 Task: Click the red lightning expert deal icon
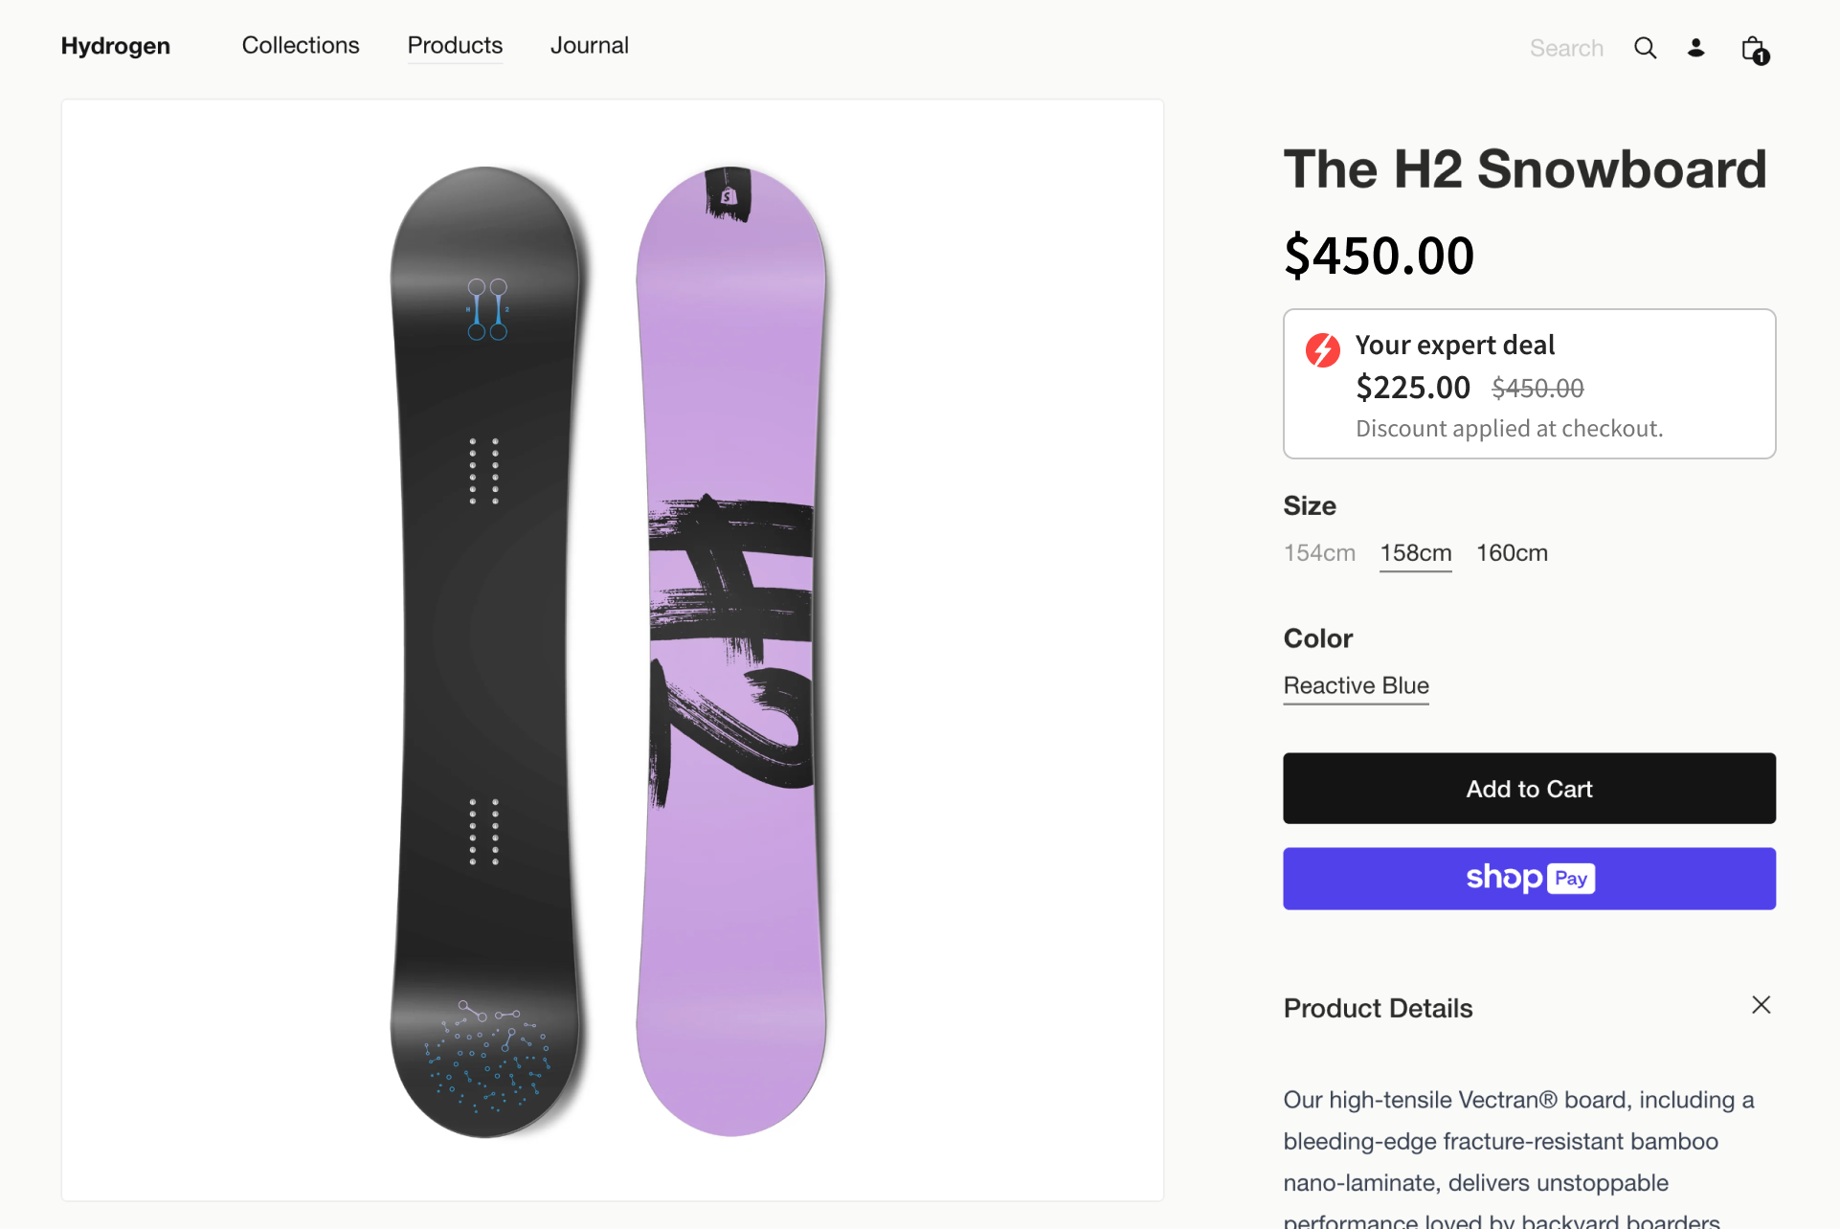tap(1323, 350)
